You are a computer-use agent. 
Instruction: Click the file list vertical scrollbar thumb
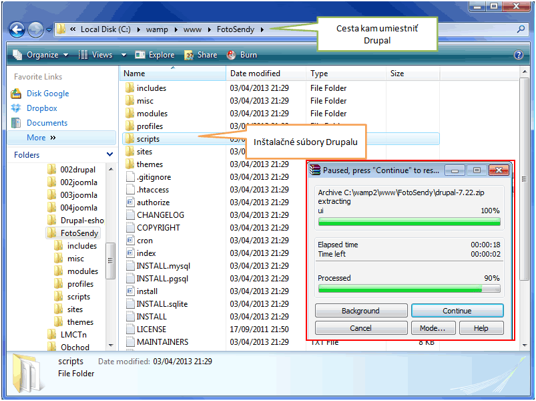(x=524, y=179)
